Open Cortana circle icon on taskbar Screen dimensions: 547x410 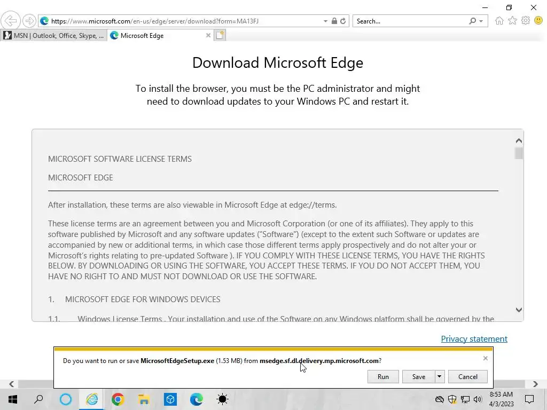[66, 399]
